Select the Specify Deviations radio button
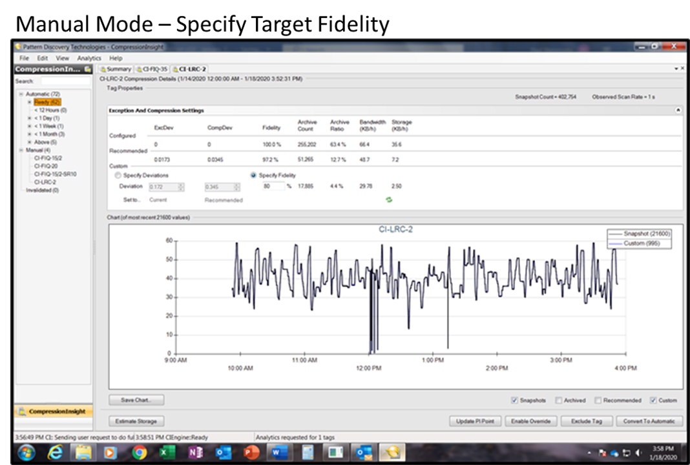This screenshot has width=690, height=465. click(118, 175)
